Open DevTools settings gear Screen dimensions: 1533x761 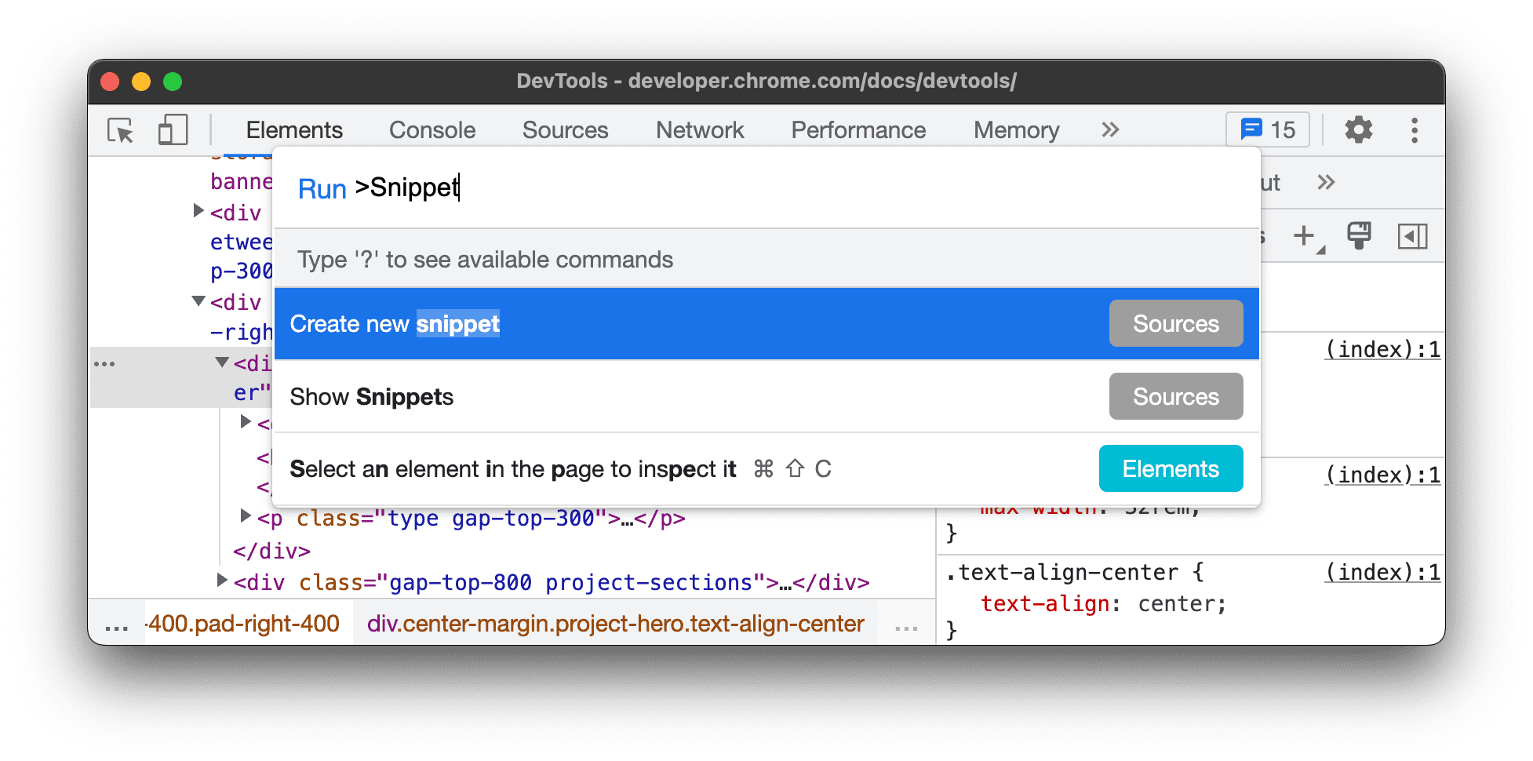(1358, 130)
